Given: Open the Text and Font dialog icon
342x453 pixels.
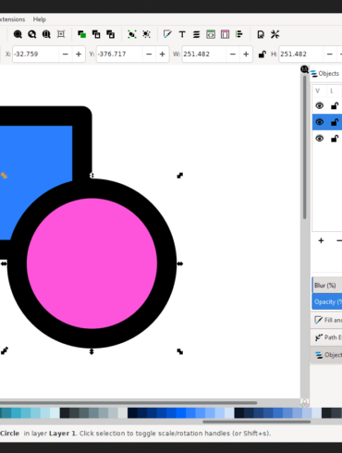Looking at the screenshot, I should 182,34.
